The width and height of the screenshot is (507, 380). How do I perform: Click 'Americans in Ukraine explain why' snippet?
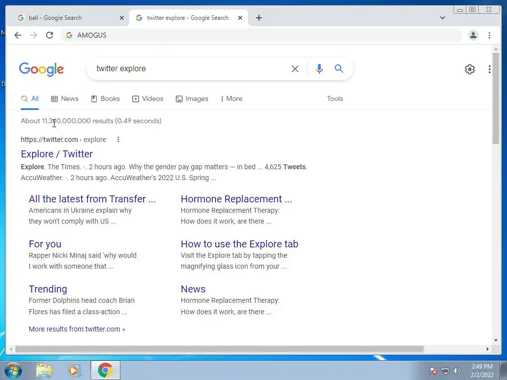click(80, 216)
